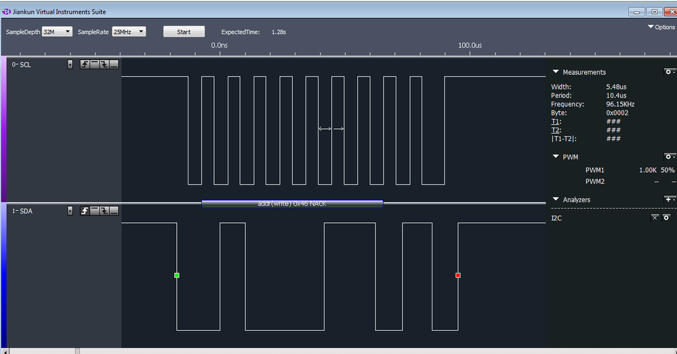Set low level trigger for SDA channel
Screen dimensions: 677x354
[x=114, y=210]
